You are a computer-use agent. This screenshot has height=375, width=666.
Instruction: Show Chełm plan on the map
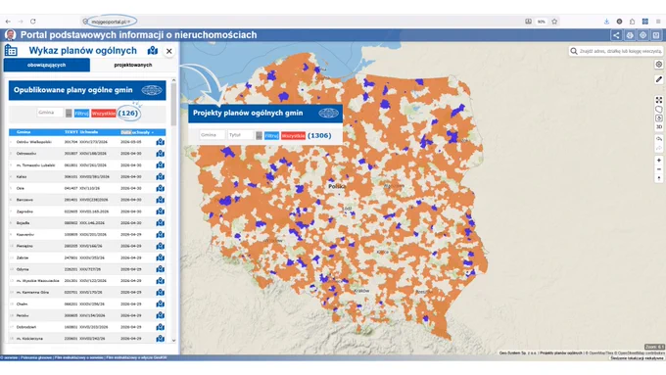(160, 304)
